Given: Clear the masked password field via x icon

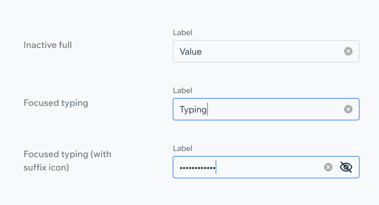Looking at the screenshot, I should (x=328, y=167).
